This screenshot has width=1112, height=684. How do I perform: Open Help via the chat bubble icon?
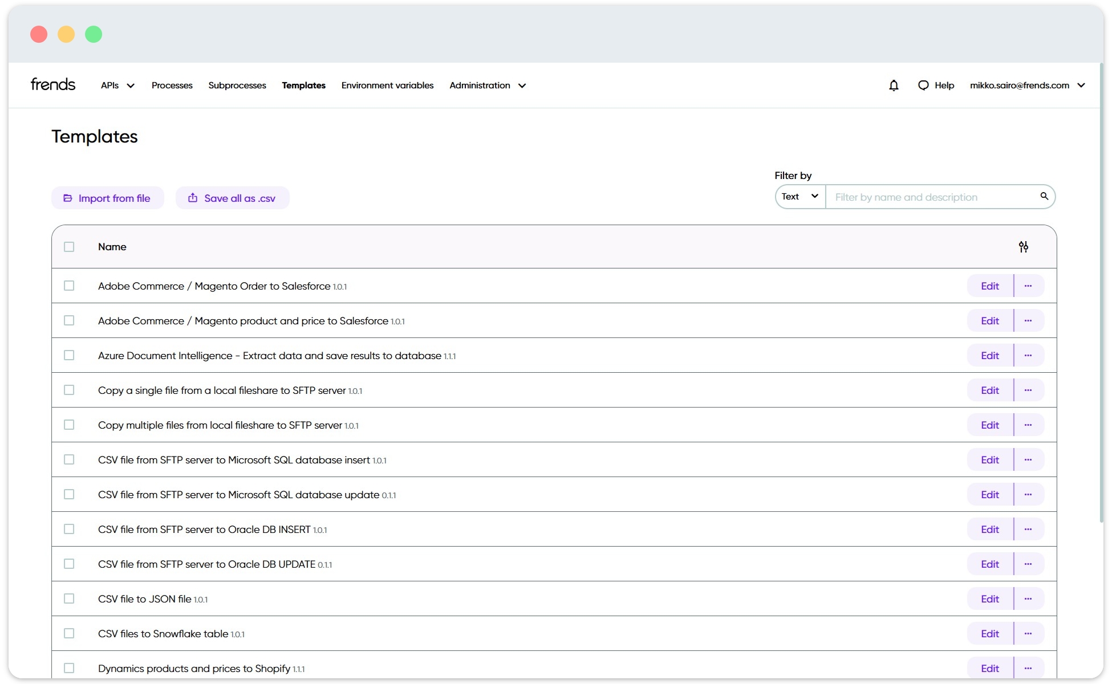coord(923,85)
